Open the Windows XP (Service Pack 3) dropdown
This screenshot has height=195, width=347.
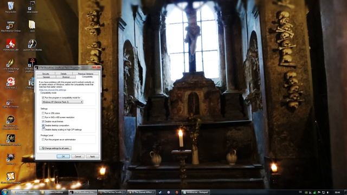tap(62, 102)
